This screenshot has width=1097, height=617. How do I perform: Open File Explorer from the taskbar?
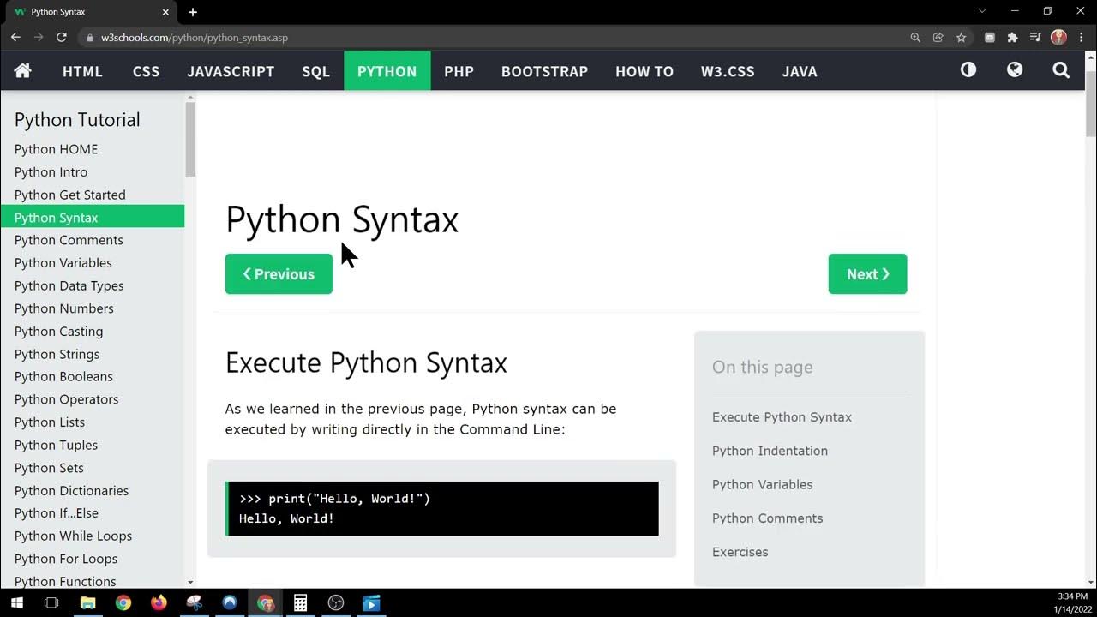tap(87, 603)
